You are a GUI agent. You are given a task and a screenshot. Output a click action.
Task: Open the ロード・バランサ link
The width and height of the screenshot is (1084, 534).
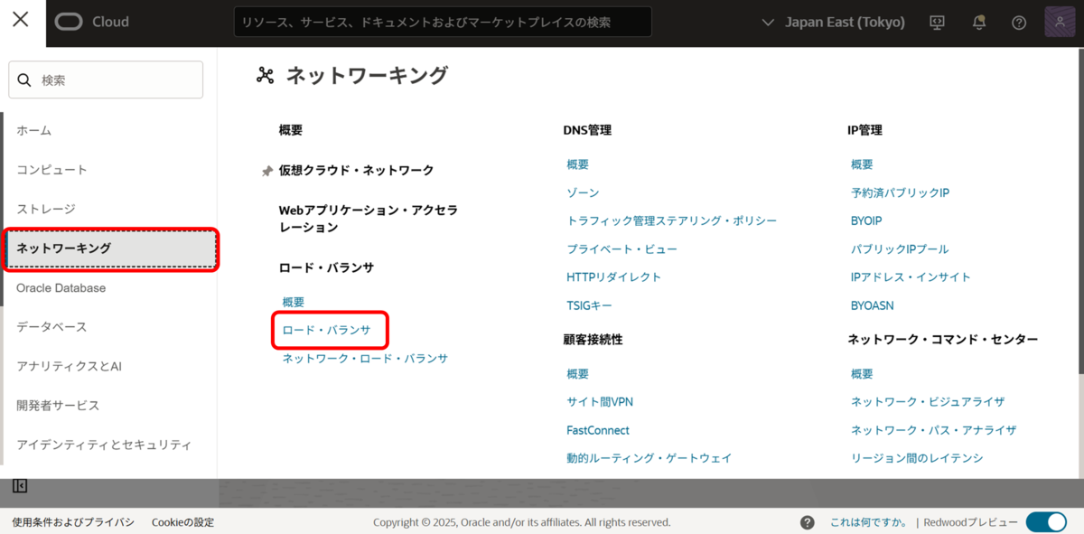tap(327, 330)
